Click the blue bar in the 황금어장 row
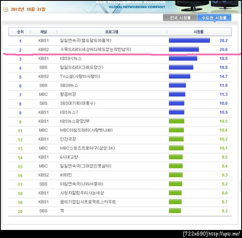 [x=177, y=94]
